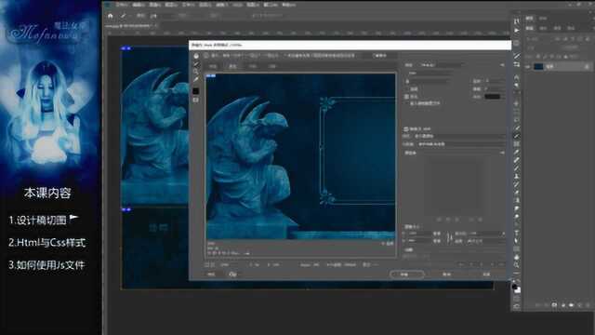This screenshot has width=595, height=335.
Task: Open the optimize panel flyout menu arrow
Action: 502,65
